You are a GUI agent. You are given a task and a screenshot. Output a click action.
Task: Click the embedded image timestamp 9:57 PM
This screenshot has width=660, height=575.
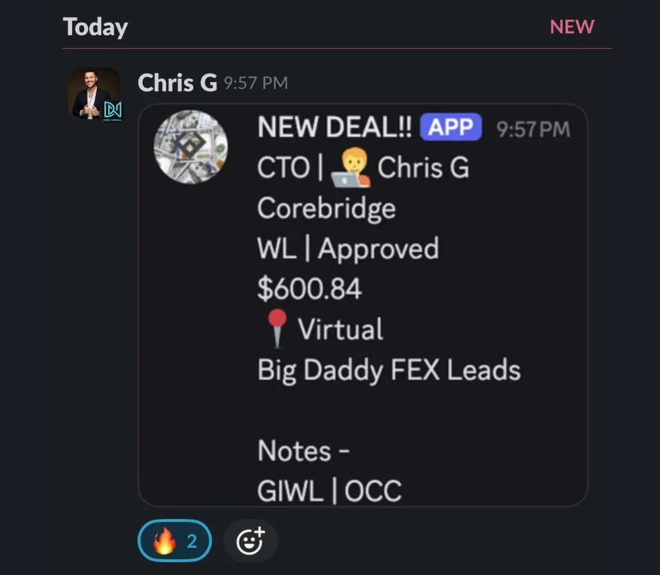[533, 129]
